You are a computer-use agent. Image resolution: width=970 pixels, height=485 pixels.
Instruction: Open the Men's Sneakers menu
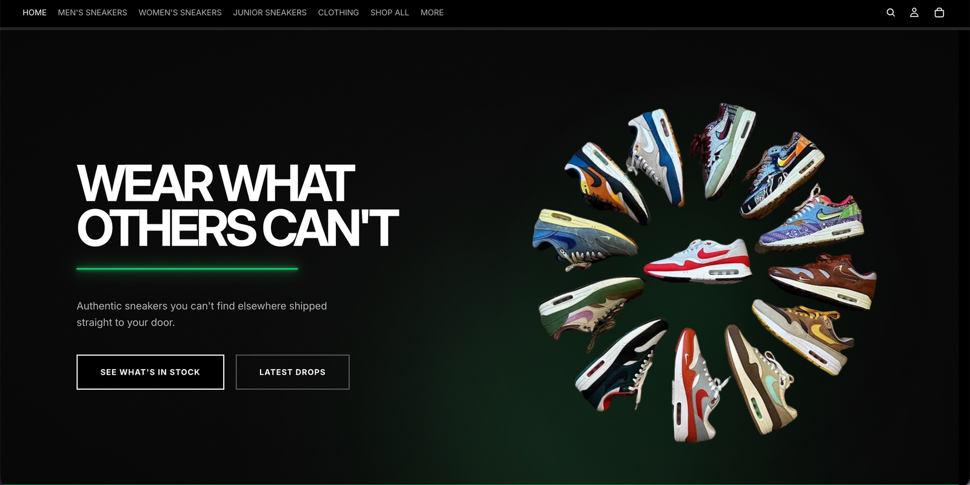(93, 13)
